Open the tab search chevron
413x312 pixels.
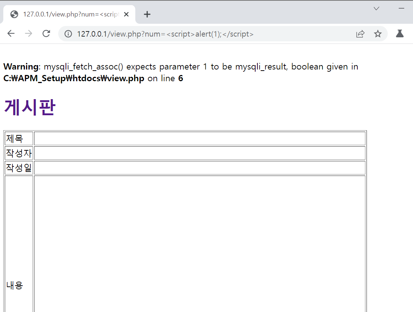376,8
